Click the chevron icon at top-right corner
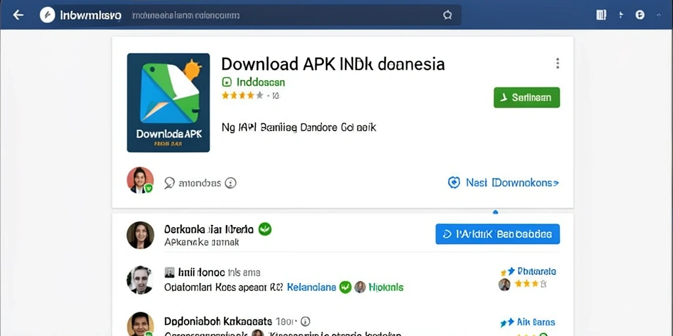Viewport: 673px width, 336px height. [659, 15]
